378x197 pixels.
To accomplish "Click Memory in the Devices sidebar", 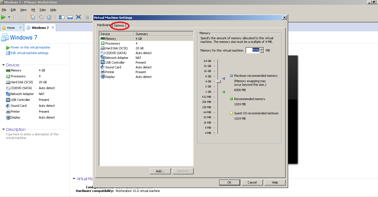I will pyautogui.click(x=16, y=71).
